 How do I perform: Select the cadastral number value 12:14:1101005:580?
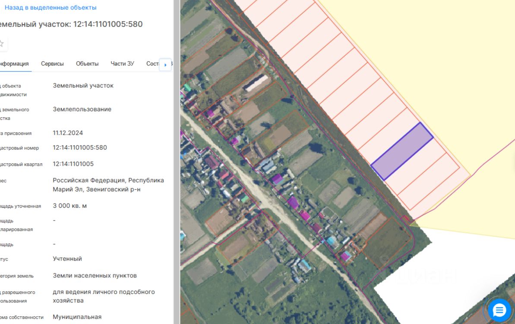tap(80, 148)
